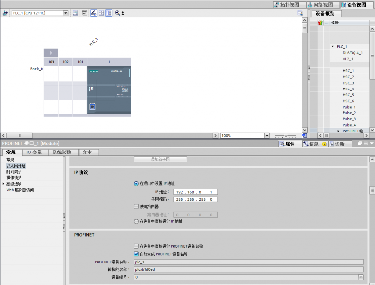
Task: Click the canvas vertical scrollbar down arrow
Action: [x=305, y=130]
